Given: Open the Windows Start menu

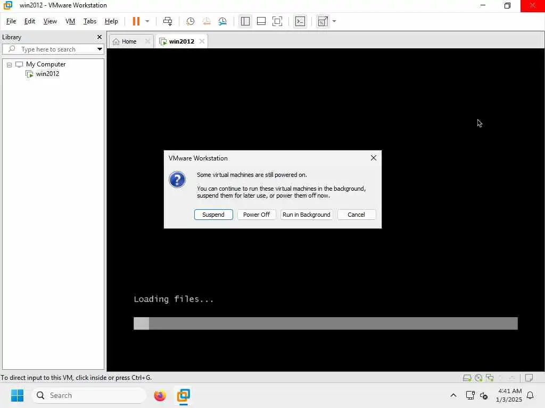Looking at the screenshot, I should click(x=17, y=395).
